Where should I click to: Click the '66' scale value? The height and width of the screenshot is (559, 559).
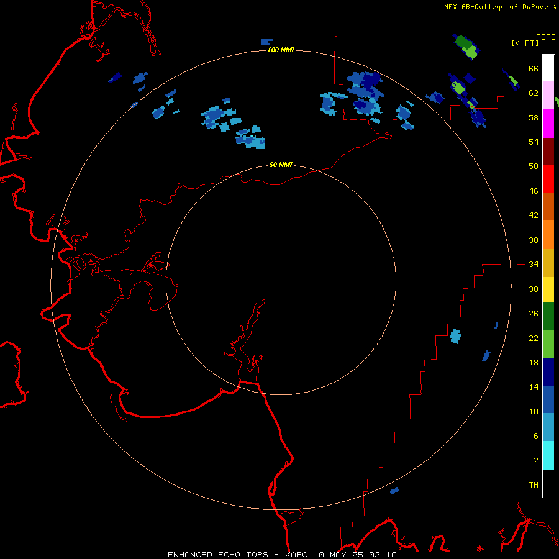[x=534, y=68]
